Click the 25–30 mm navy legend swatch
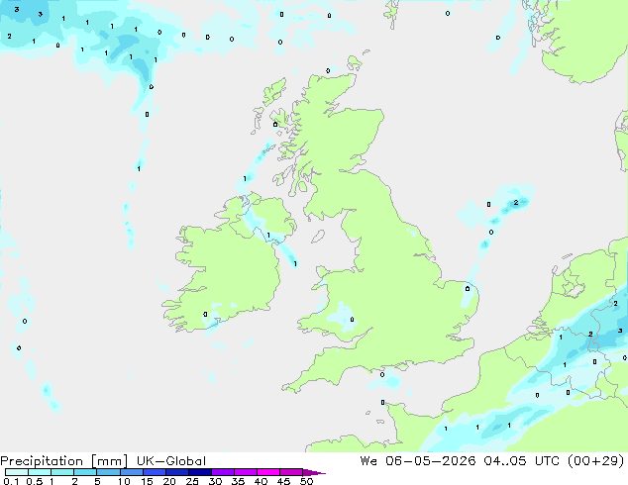 click(x=199, y=472)
